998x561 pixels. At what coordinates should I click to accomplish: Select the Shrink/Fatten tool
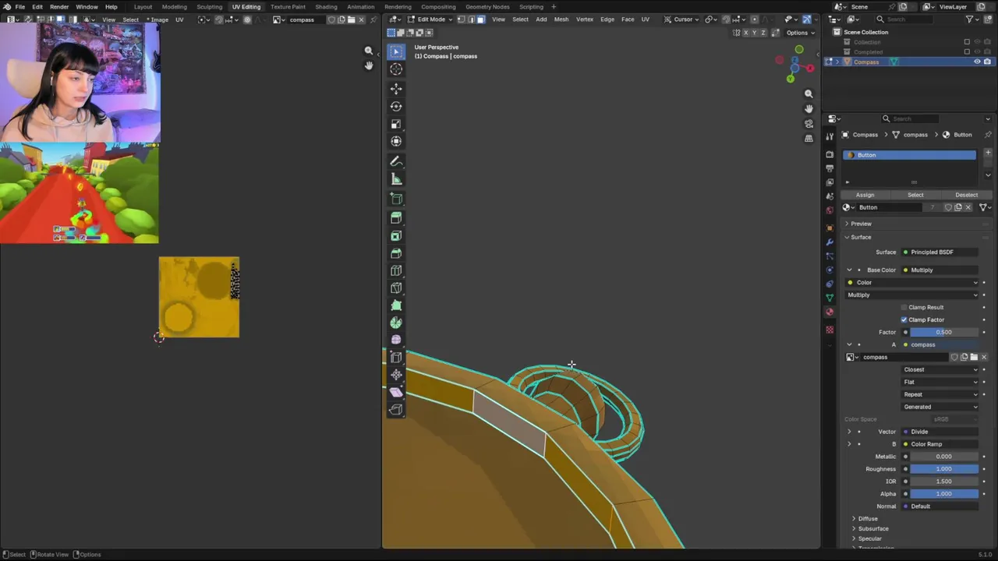click(396, 375)
